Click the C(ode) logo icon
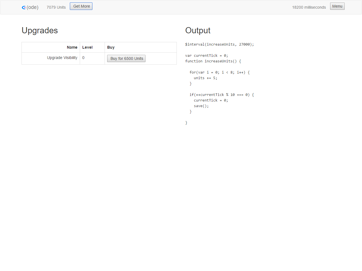This screenshot has height=271, width=362. coord(24,8)
